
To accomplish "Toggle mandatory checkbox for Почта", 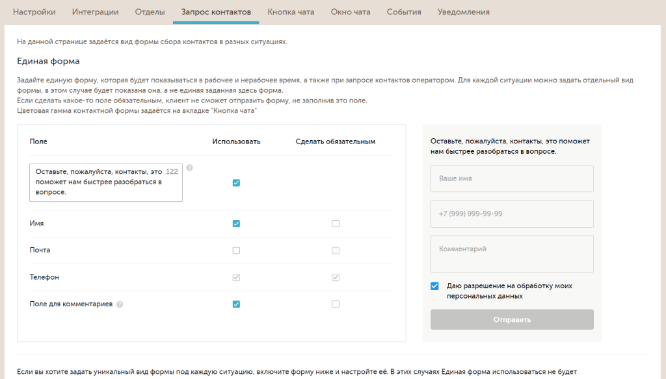I will (336, 250).
